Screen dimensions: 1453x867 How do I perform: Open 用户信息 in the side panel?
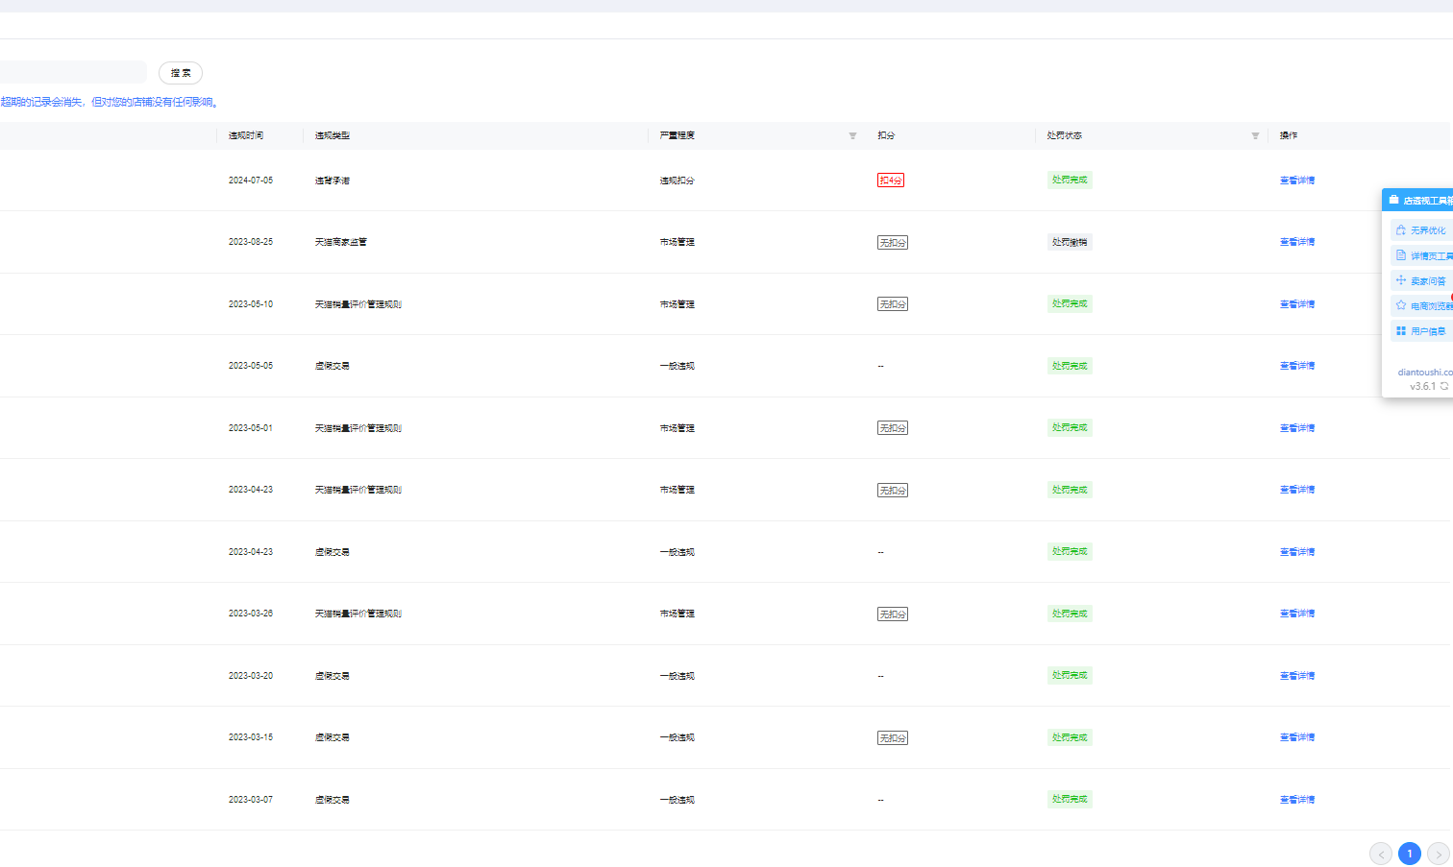[1421, 330]
